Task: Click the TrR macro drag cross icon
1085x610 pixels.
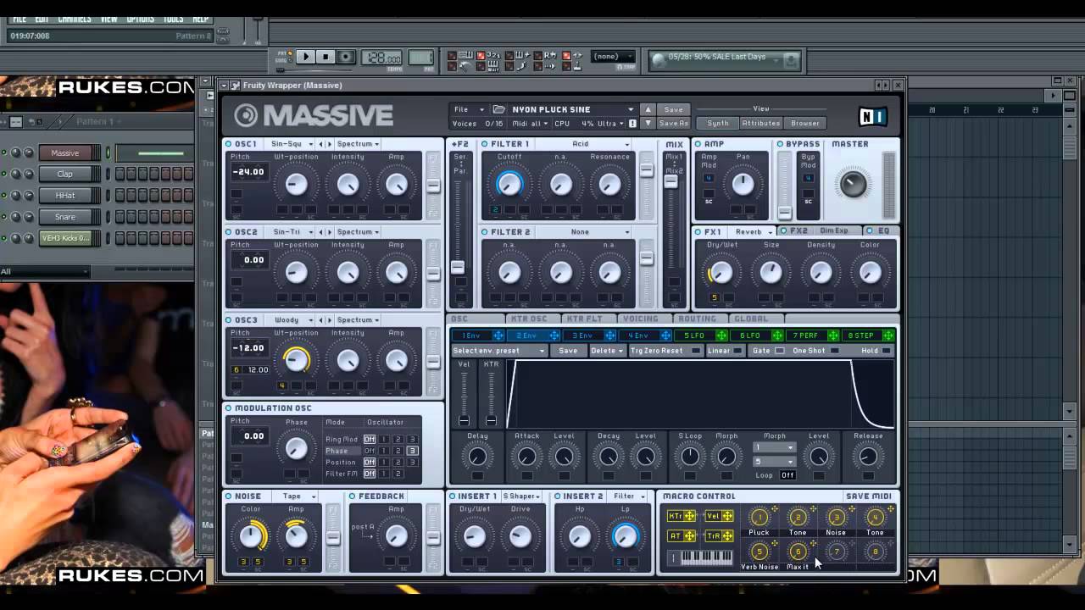Action: pos(727,535)
